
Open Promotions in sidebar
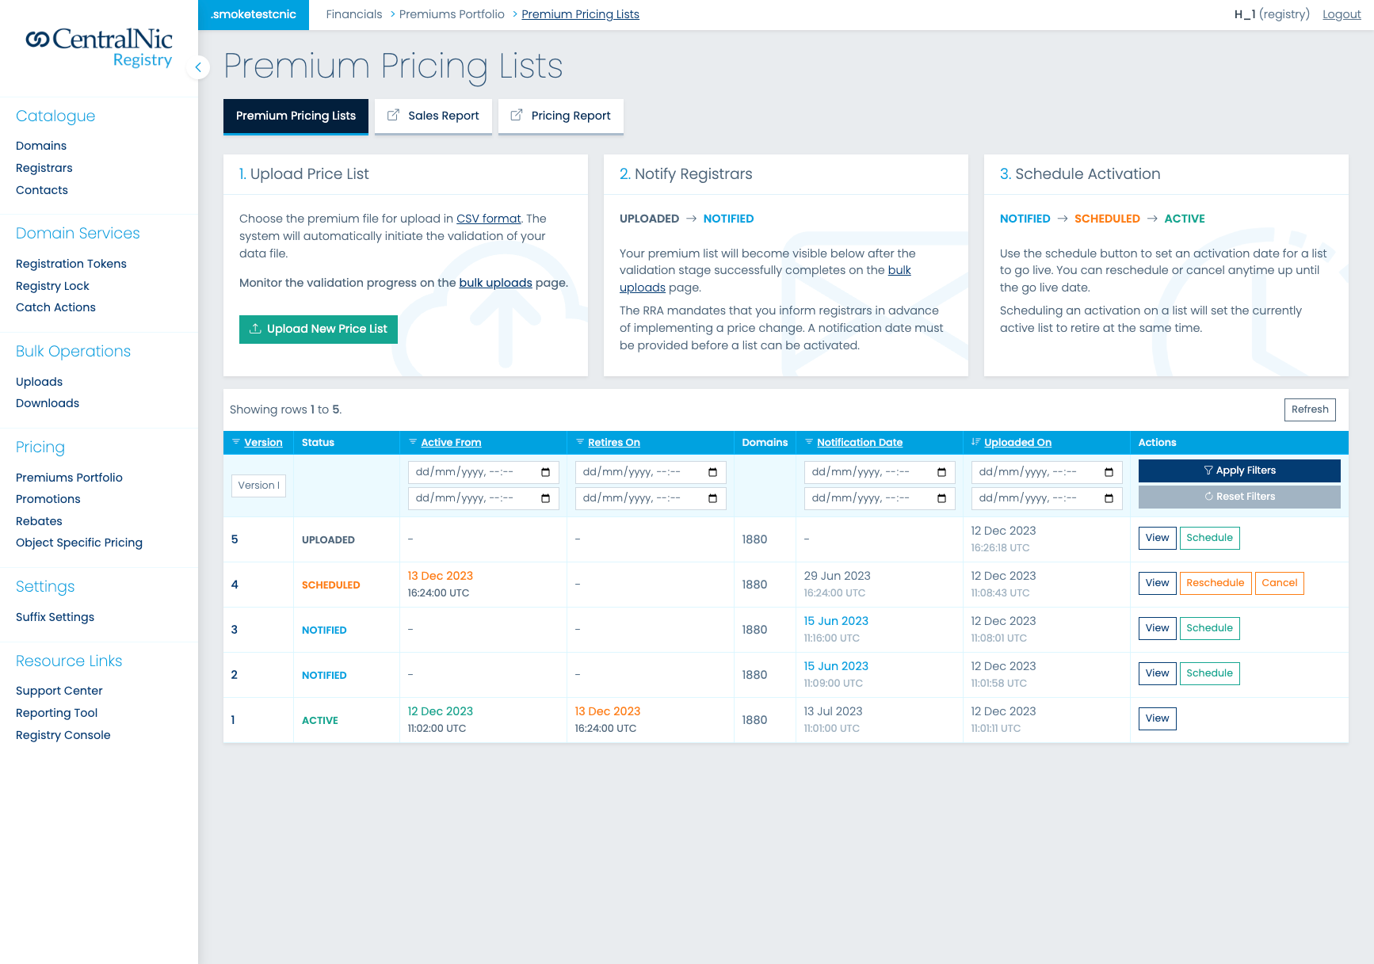[48, 499]
